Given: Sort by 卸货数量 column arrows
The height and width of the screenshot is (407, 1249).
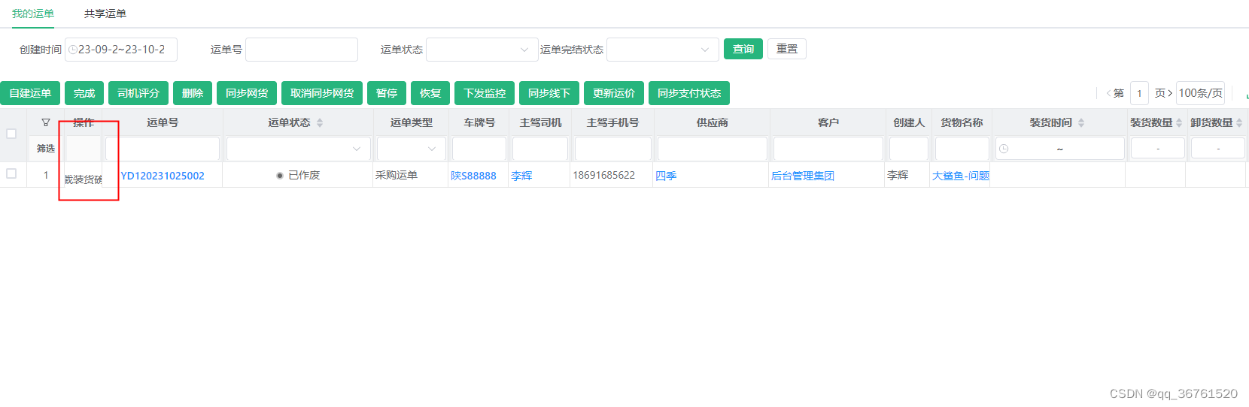Looking at the screenshot, I should (1239, 122).
